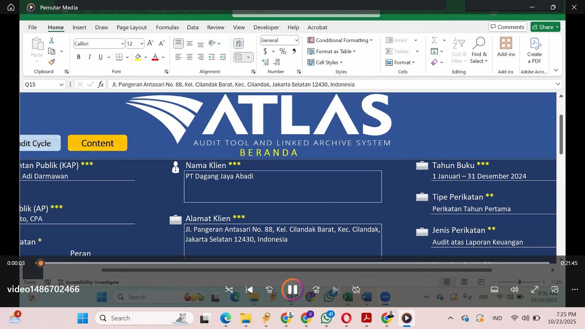Click the Nama Klien input box
Image resolution: width=585 pixels, height=329 pixels.
point(283,186)
